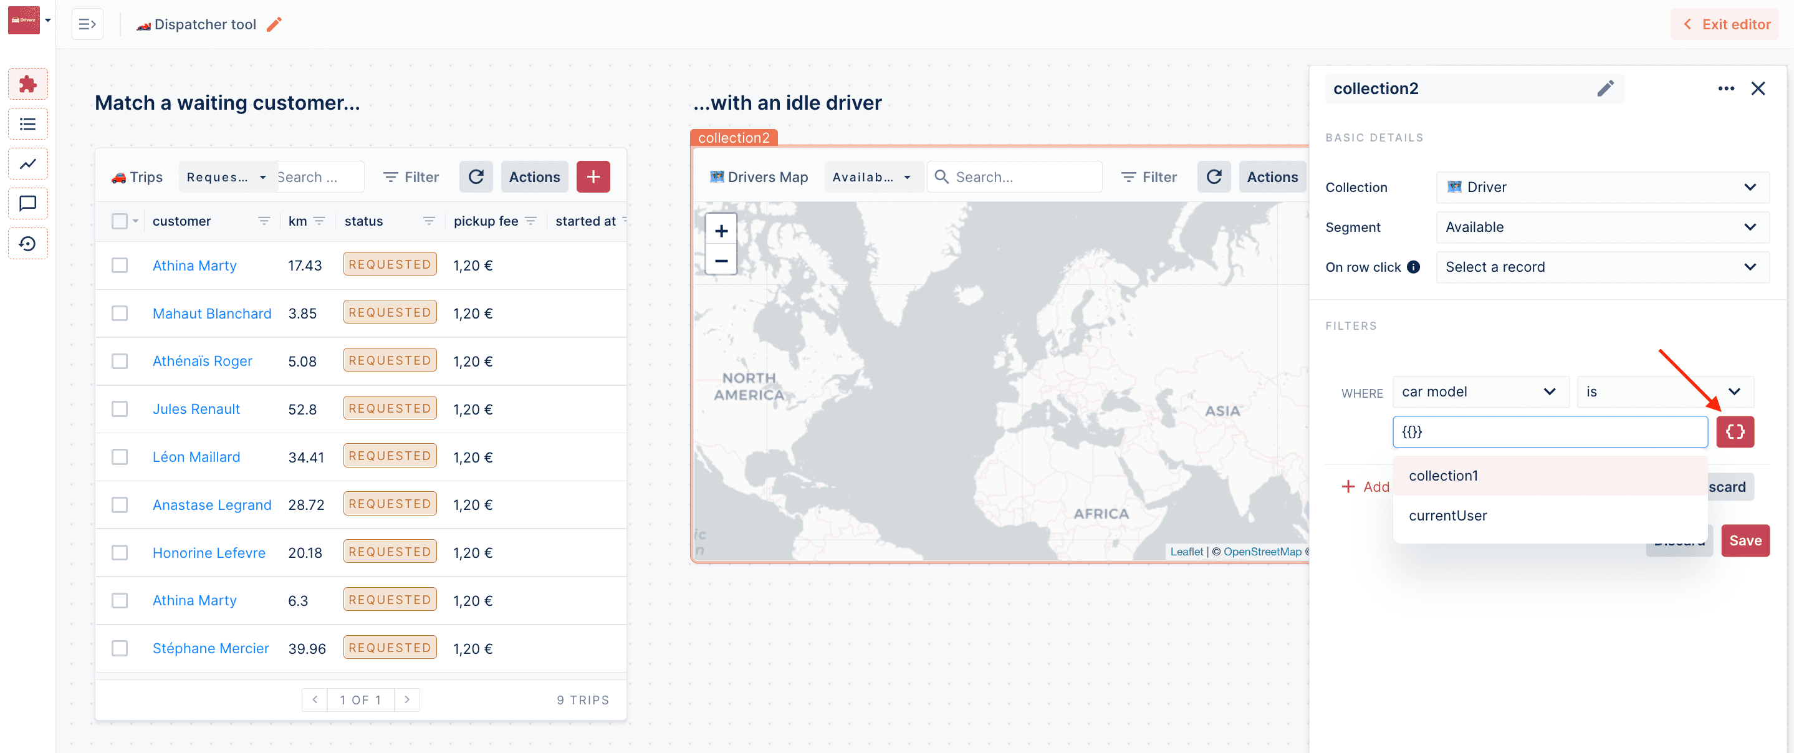Open the On row click dropdown
1794x753 pixels.
(1602, 267)
